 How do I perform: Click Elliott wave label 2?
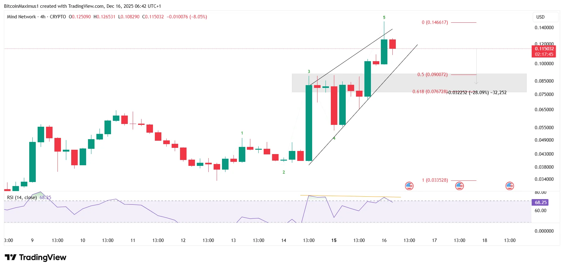284,172
